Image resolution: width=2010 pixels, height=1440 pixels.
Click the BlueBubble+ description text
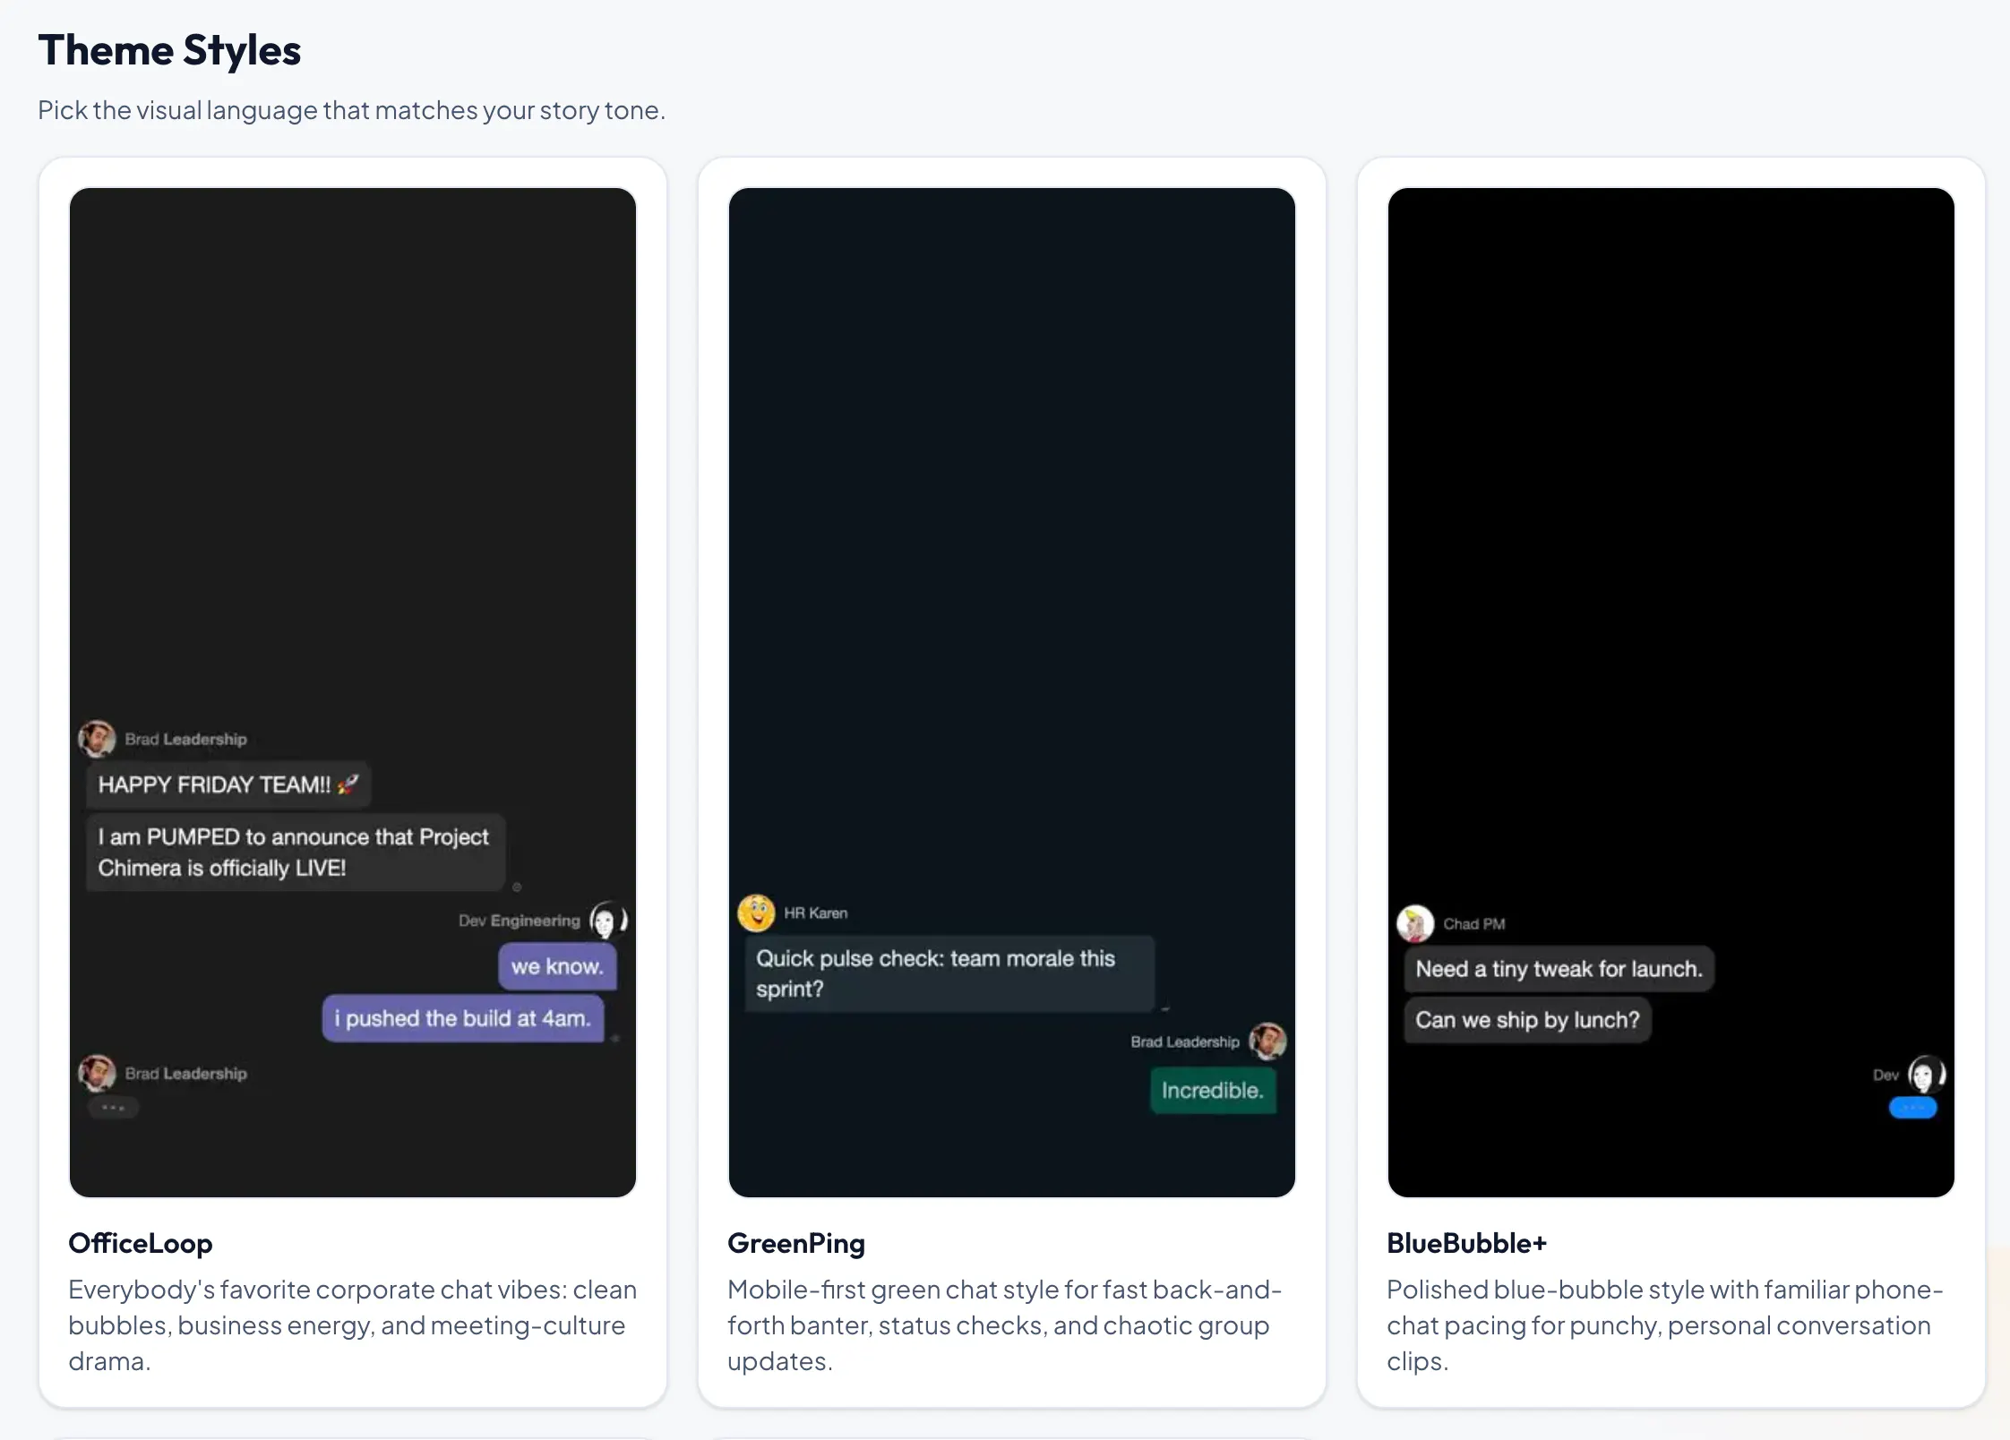1665,1325
